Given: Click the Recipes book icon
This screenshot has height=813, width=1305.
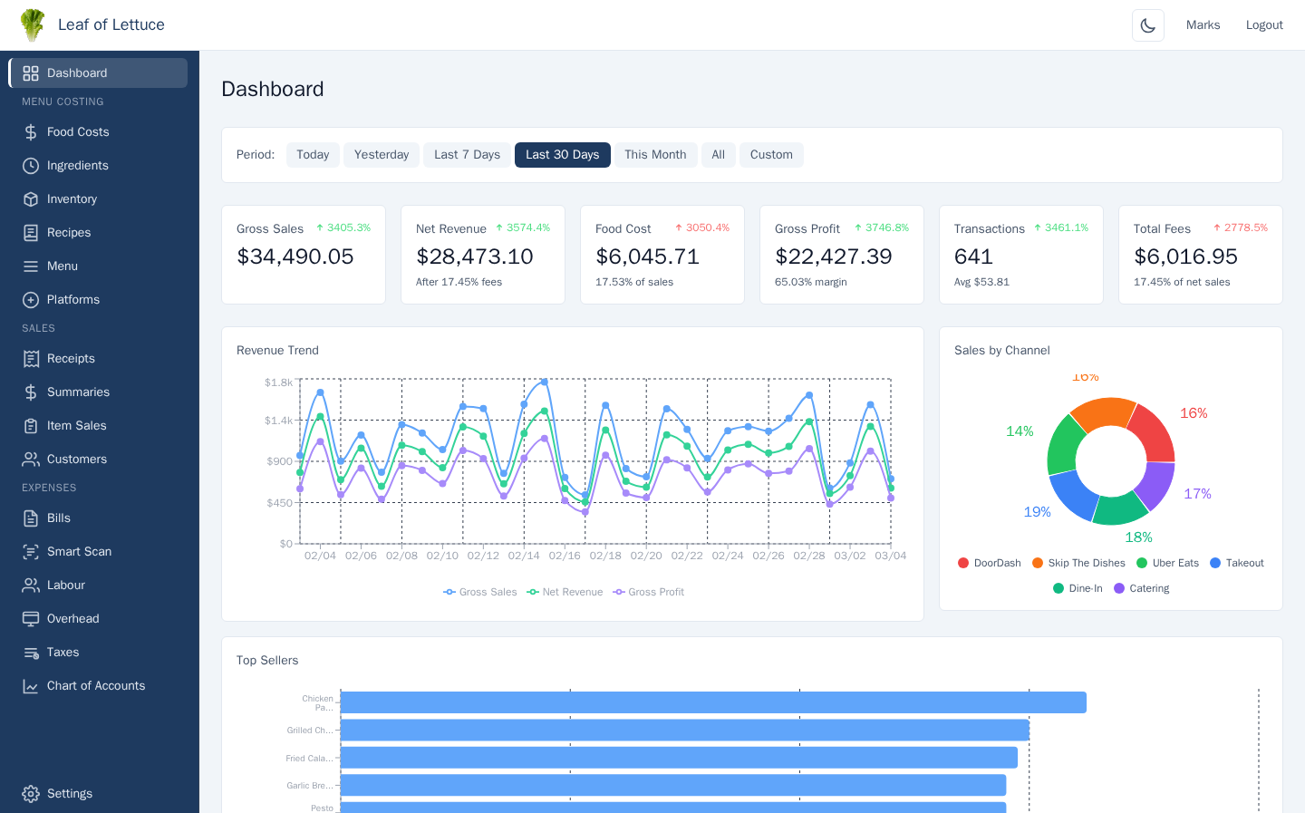Looking at the screenshot, I should pos(31,232).
